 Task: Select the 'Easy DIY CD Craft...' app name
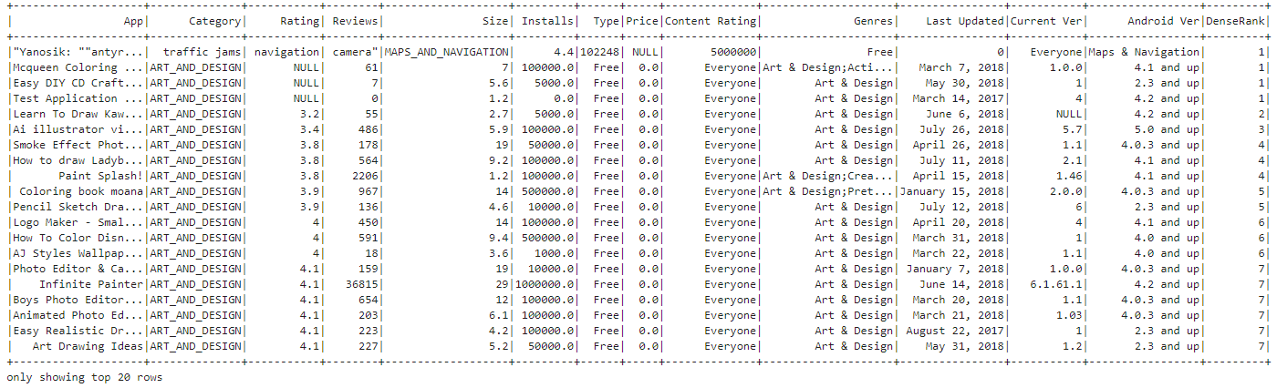click(x=78, y=83)
